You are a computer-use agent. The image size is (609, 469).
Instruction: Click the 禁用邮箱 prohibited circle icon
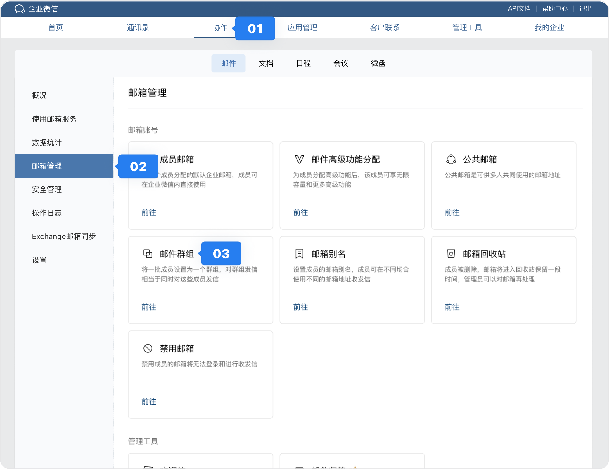coord(148,348)
